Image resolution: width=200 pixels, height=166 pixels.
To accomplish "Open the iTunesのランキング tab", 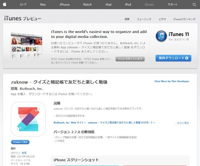I will tap(184, 19).
